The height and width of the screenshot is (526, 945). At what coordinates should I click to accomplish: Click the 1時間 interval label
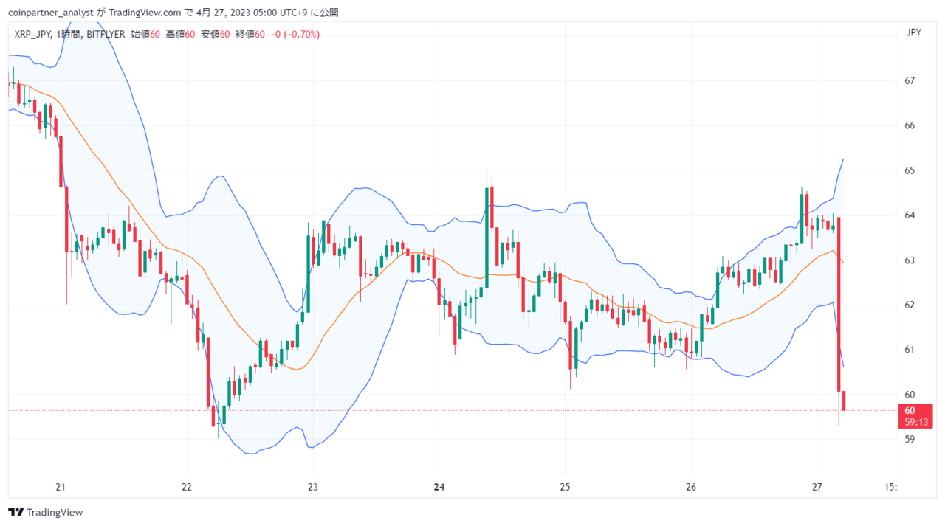69,34
